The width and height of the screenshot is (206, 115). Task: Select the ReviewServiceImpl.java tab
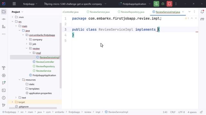(168, 12)
